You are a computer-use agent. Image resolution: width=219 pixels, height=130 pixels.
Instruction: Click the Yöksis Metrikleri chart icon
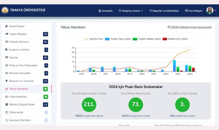7,89
